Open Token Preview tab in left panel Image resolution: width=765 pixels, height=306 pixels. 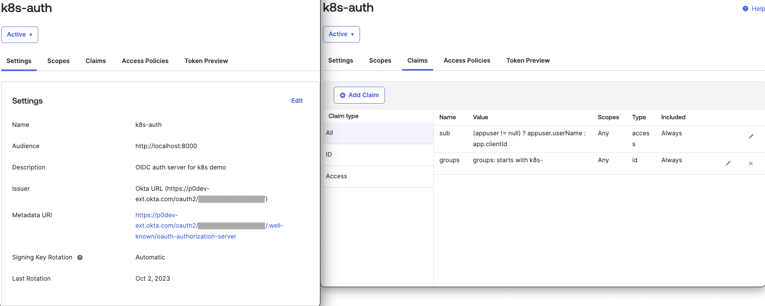[206, 61]
